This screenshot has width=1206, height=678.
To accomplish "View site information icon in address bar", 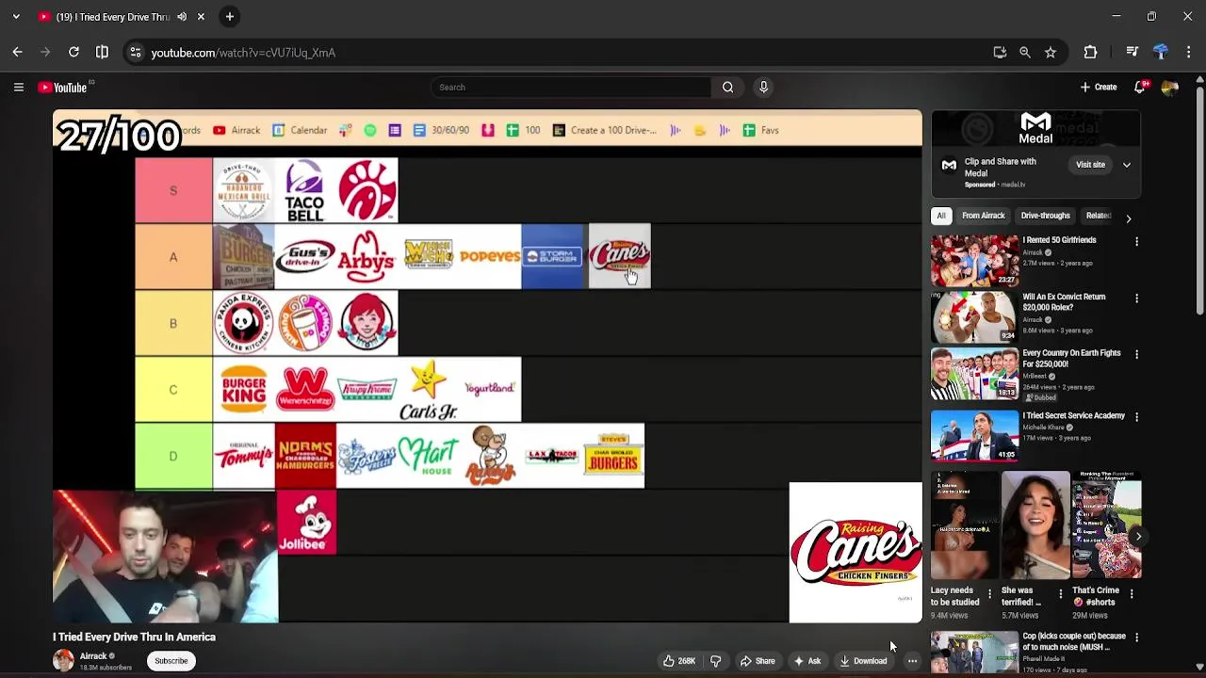I will pyautogui.click(x=136, y=53).
